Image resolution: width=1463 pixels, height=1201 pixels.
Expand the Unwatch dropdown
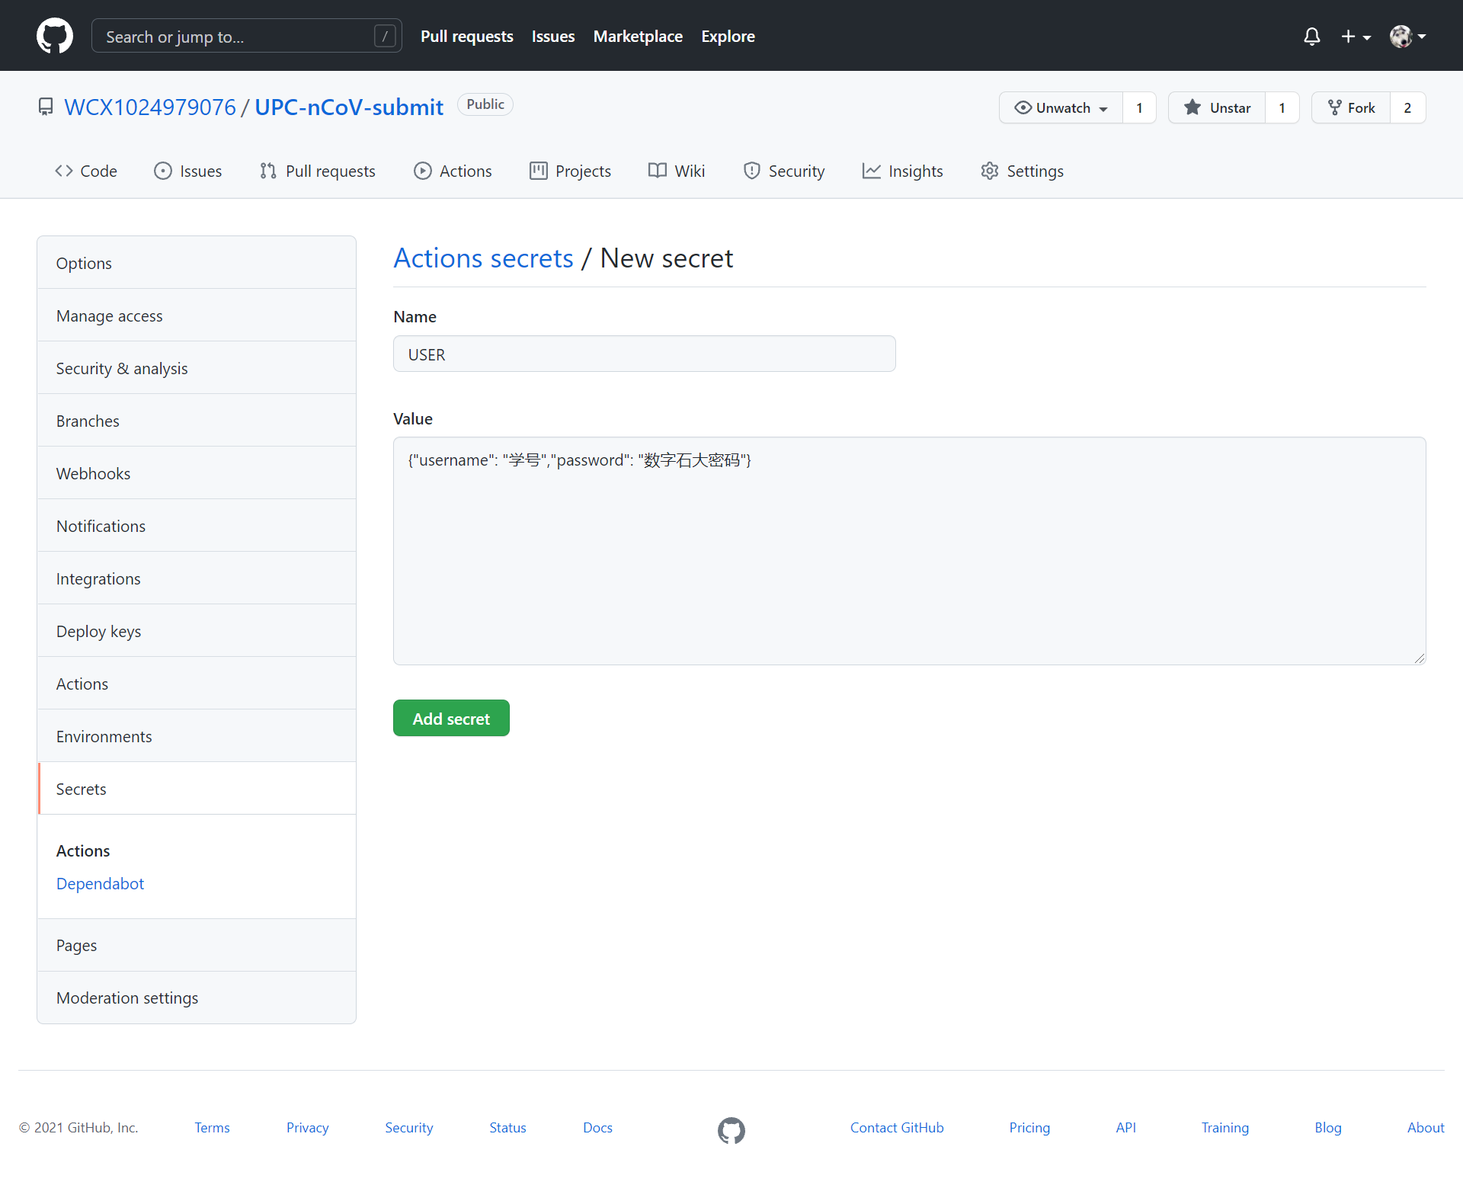point(1061,107)
